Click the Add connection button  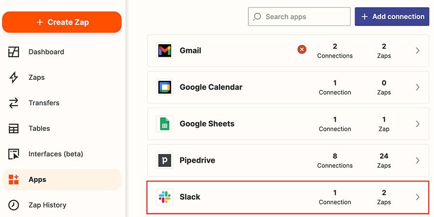392,16
